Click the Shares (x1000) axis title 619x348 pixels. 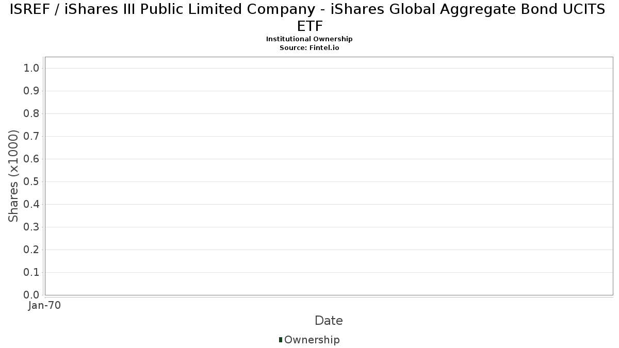[x=14, y=176]
